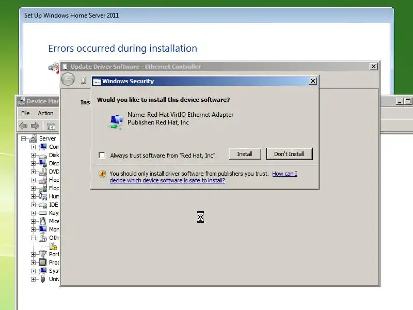Viewport: 413px width, 310px height.
Task: Check Always trust software from Red Hat
Action: point(102,155)
